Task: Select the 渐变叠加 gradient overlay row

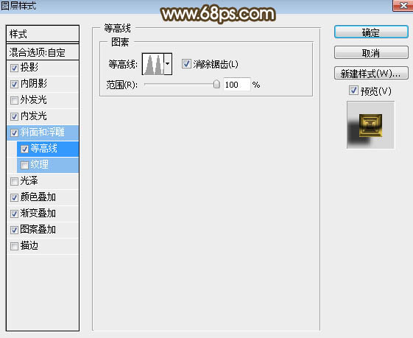Action: pyautogui.click(x=43, y=214)
